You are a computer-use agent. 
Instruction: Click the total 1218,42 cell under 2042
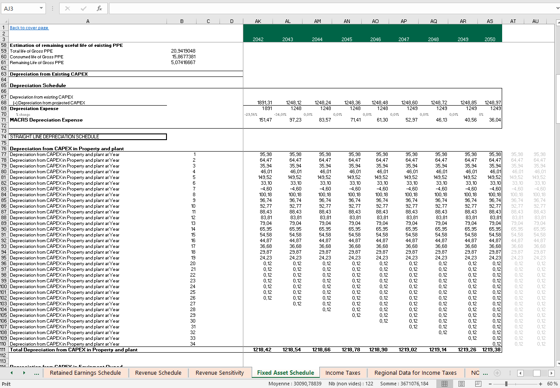point(262,350)
